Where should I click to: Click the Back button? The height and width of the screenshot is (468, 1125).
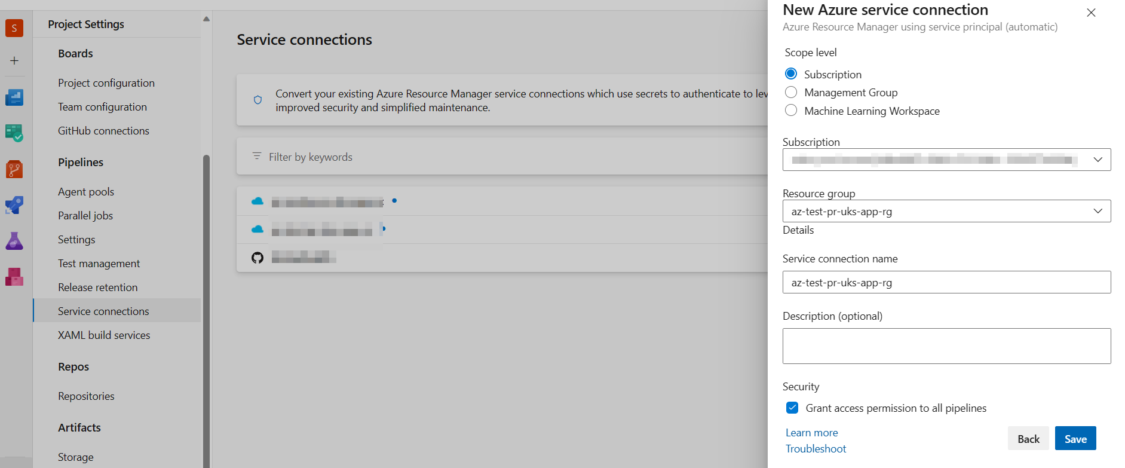(1028, 439)
